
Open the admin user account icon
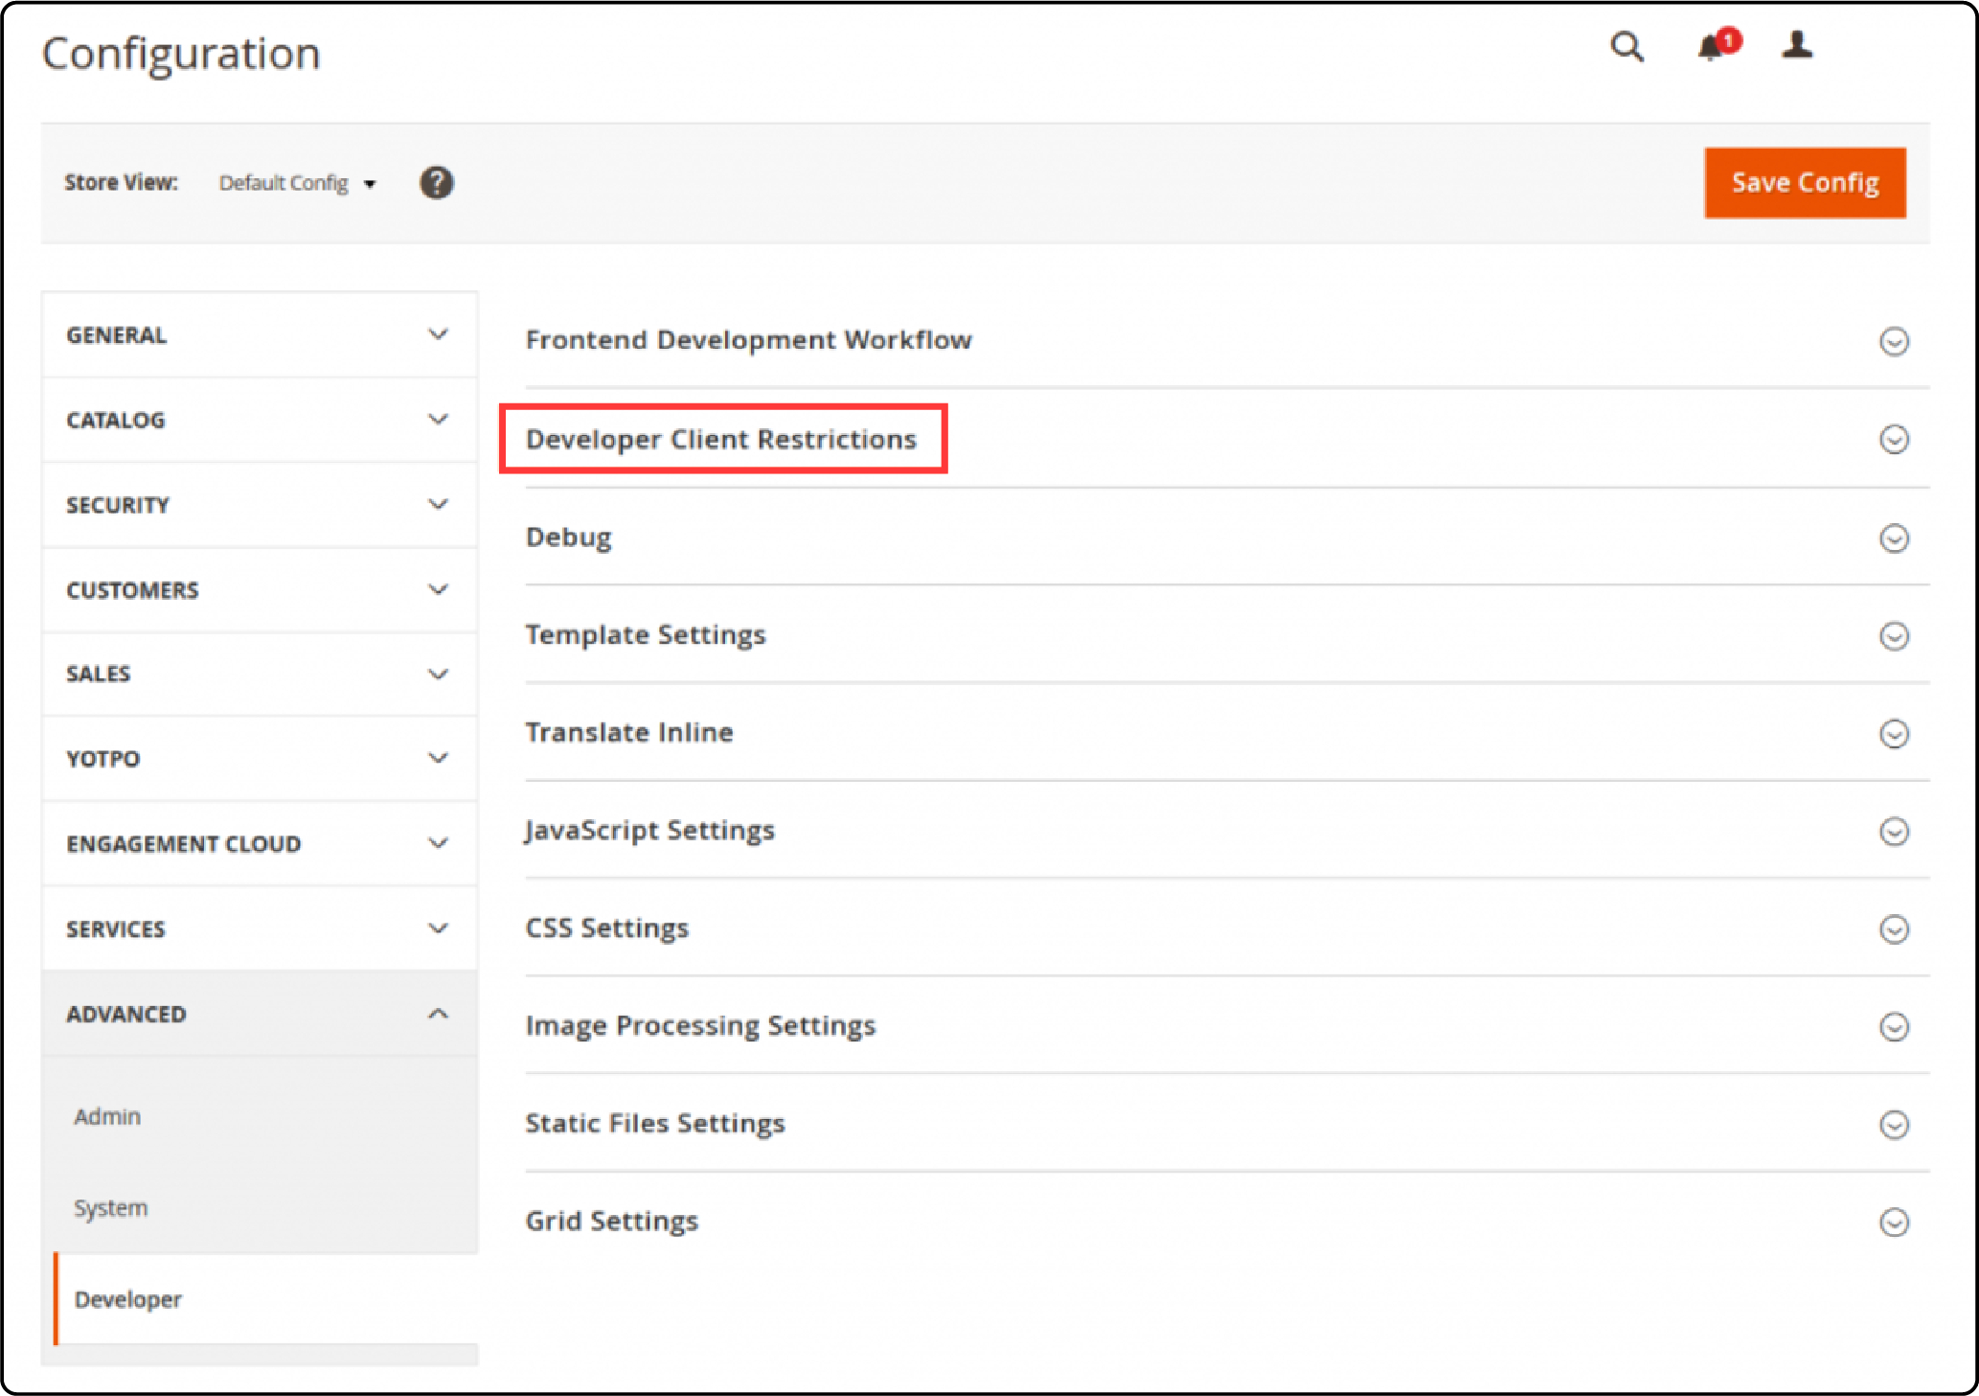[1797, 45]
